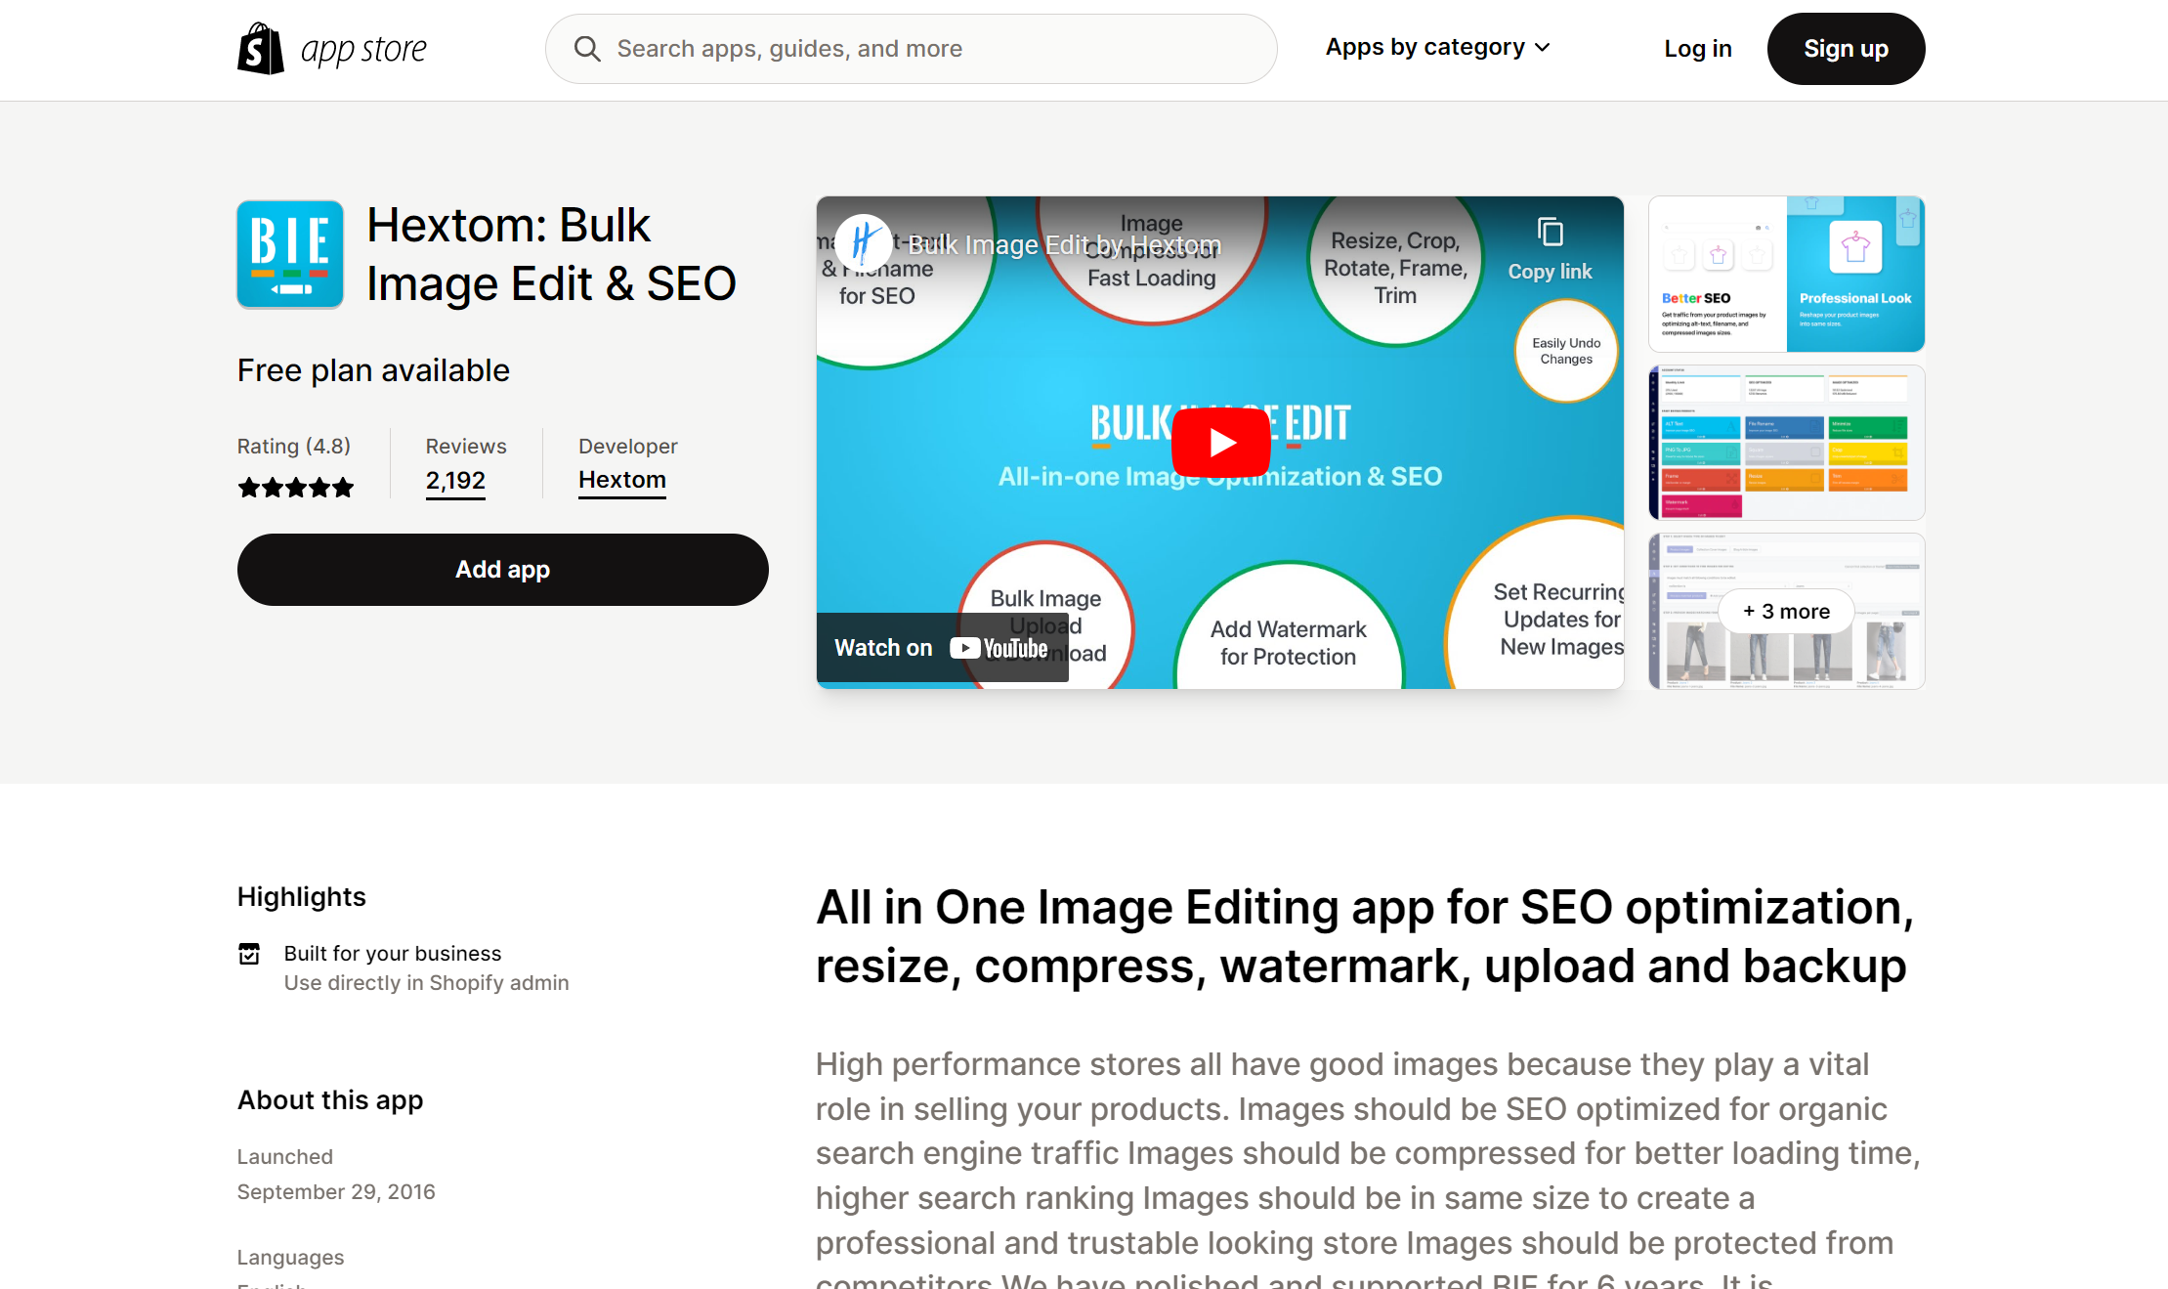Open the Better SEO screenshot thumbnail
The image size is (2168, 1289).
(1786, 275)
